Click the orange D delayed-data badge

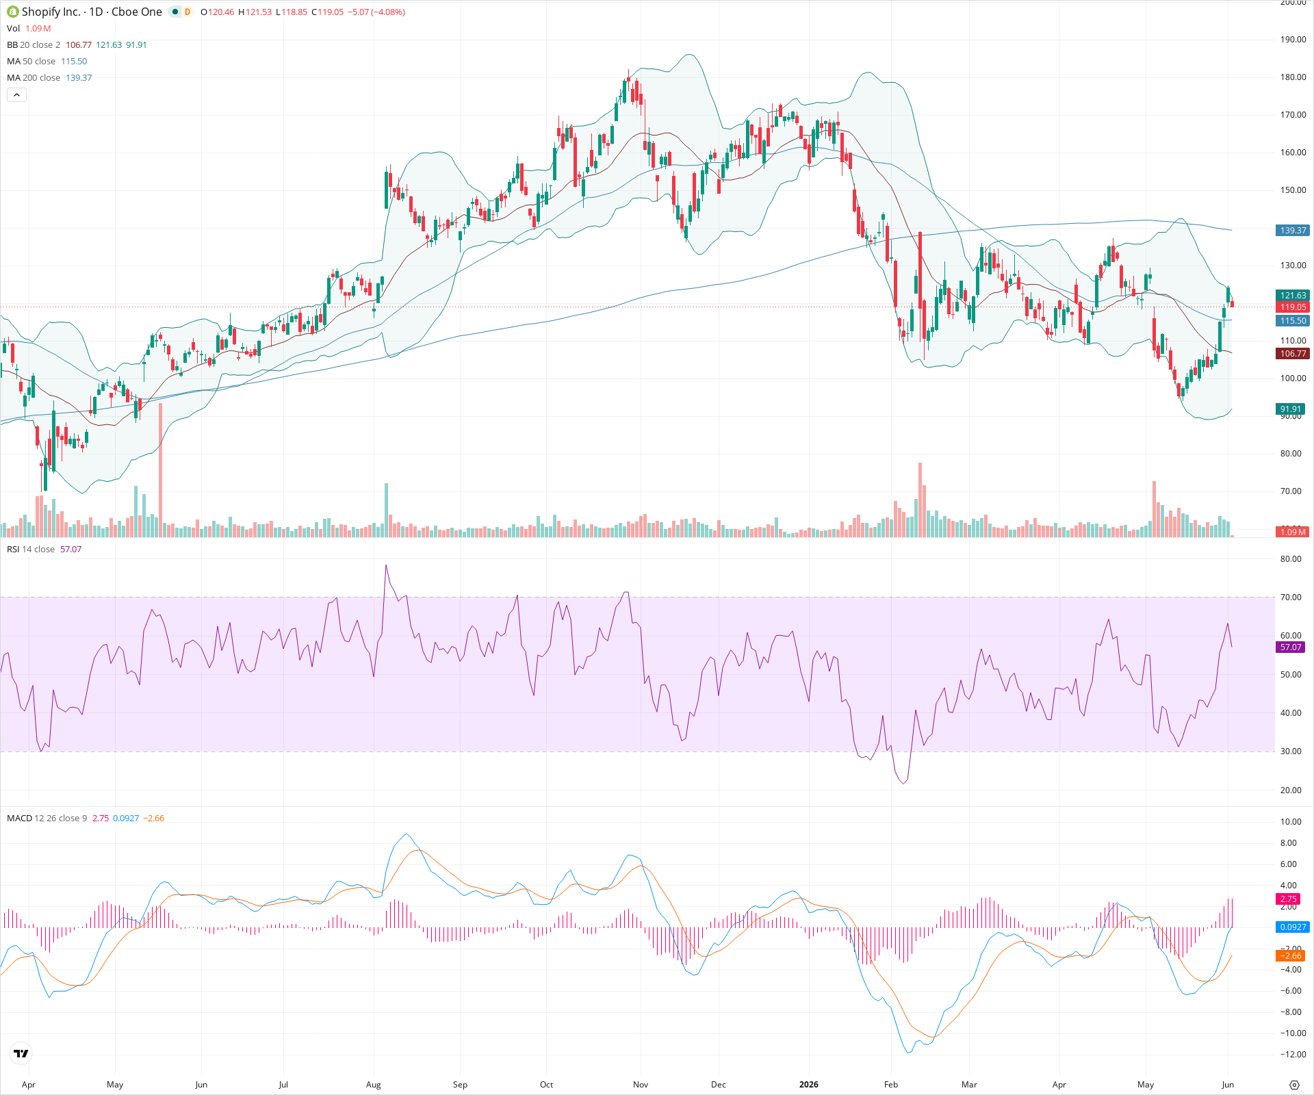click(187, 12)
